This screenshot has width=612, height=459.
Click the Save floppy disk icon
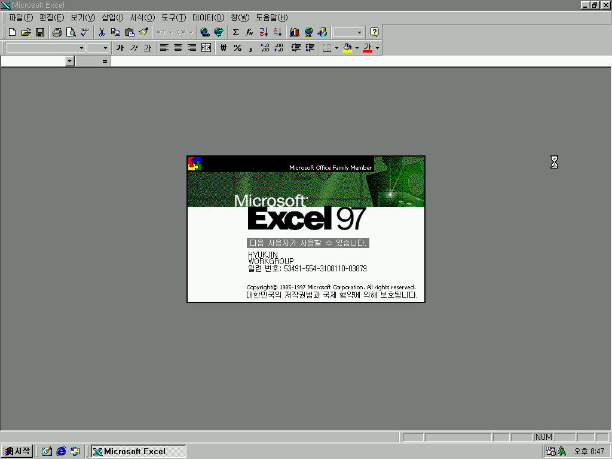40,32
